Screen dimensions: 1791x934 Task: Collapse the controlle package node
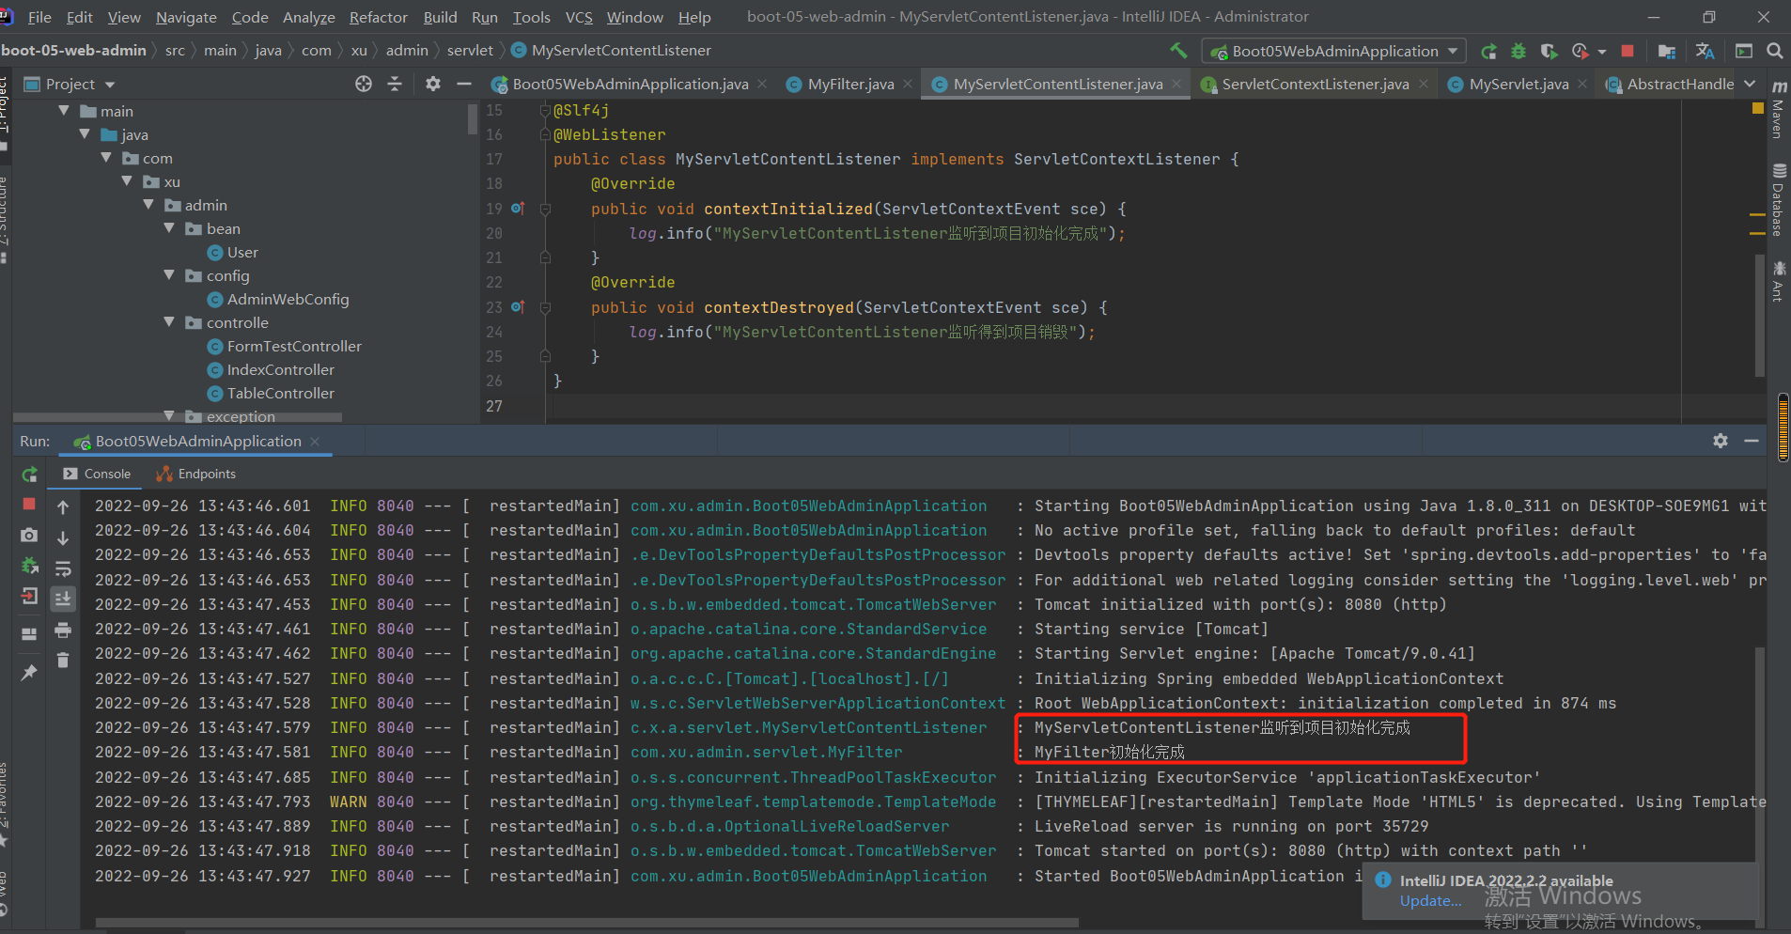tap(169, 322)
